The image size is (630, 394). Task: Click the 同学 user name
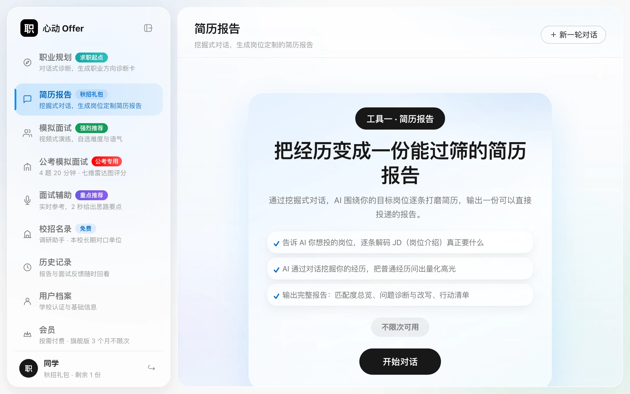click(x=51, y=363)
